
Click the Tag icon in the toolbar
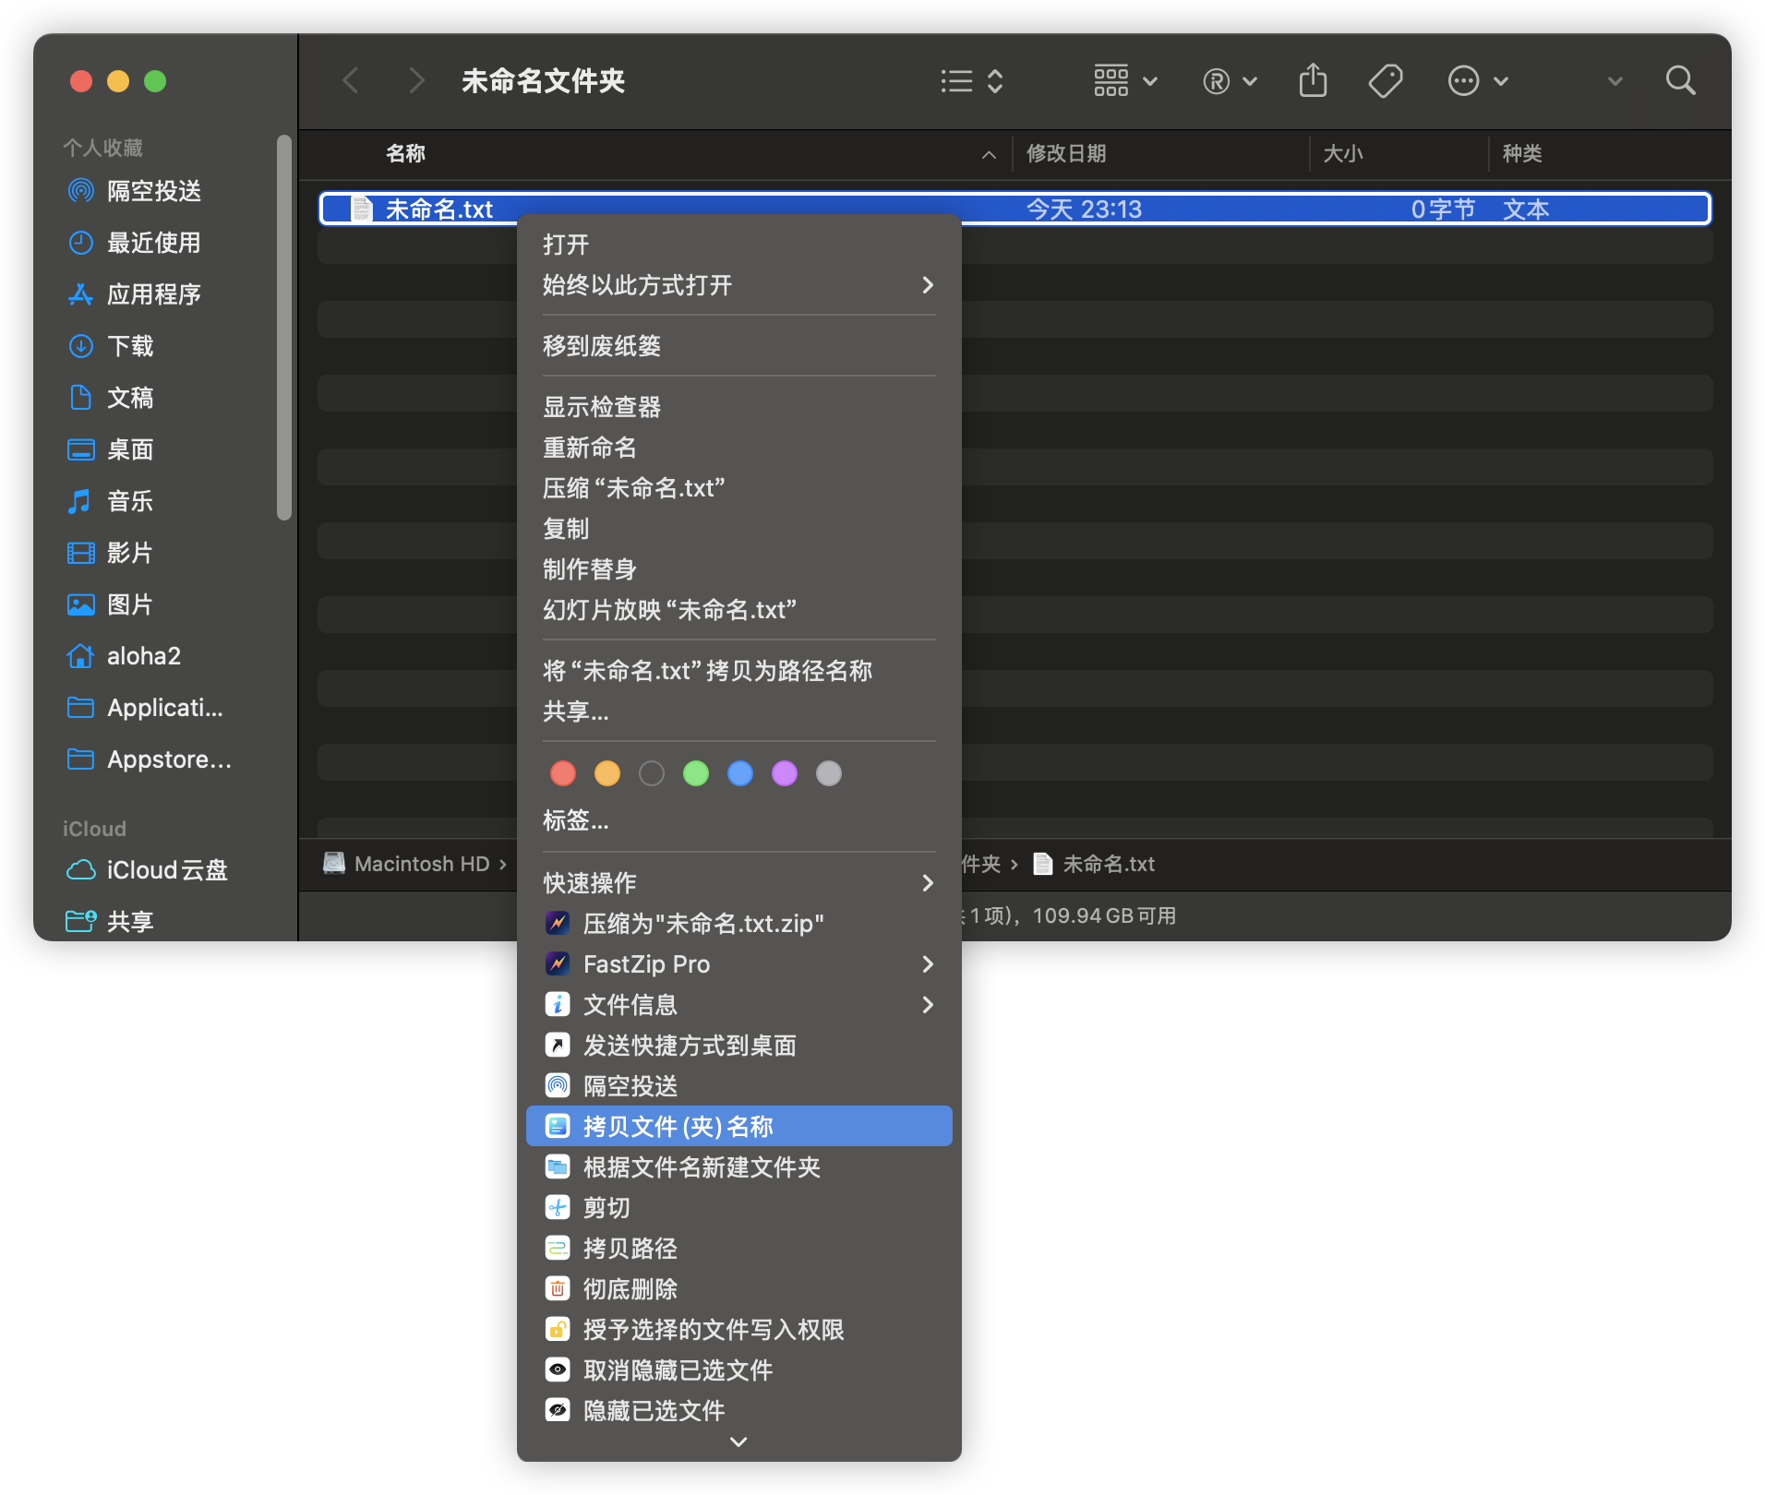[x=1385, y=81]
